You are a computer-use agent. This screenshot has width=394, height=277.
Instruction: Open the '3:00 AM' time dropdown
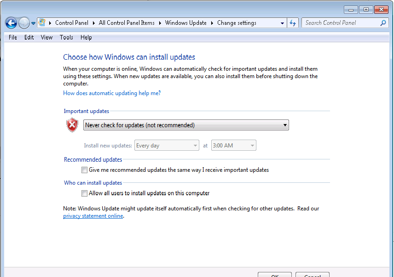pos(233,146)
